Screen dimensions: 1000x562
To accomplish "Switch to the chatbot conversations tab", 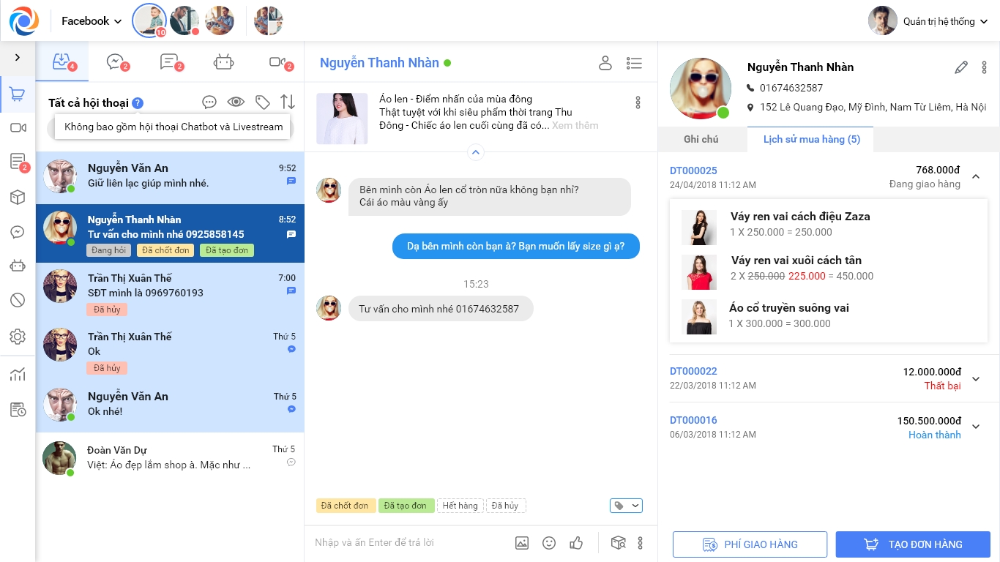I will tap(224, 62).
